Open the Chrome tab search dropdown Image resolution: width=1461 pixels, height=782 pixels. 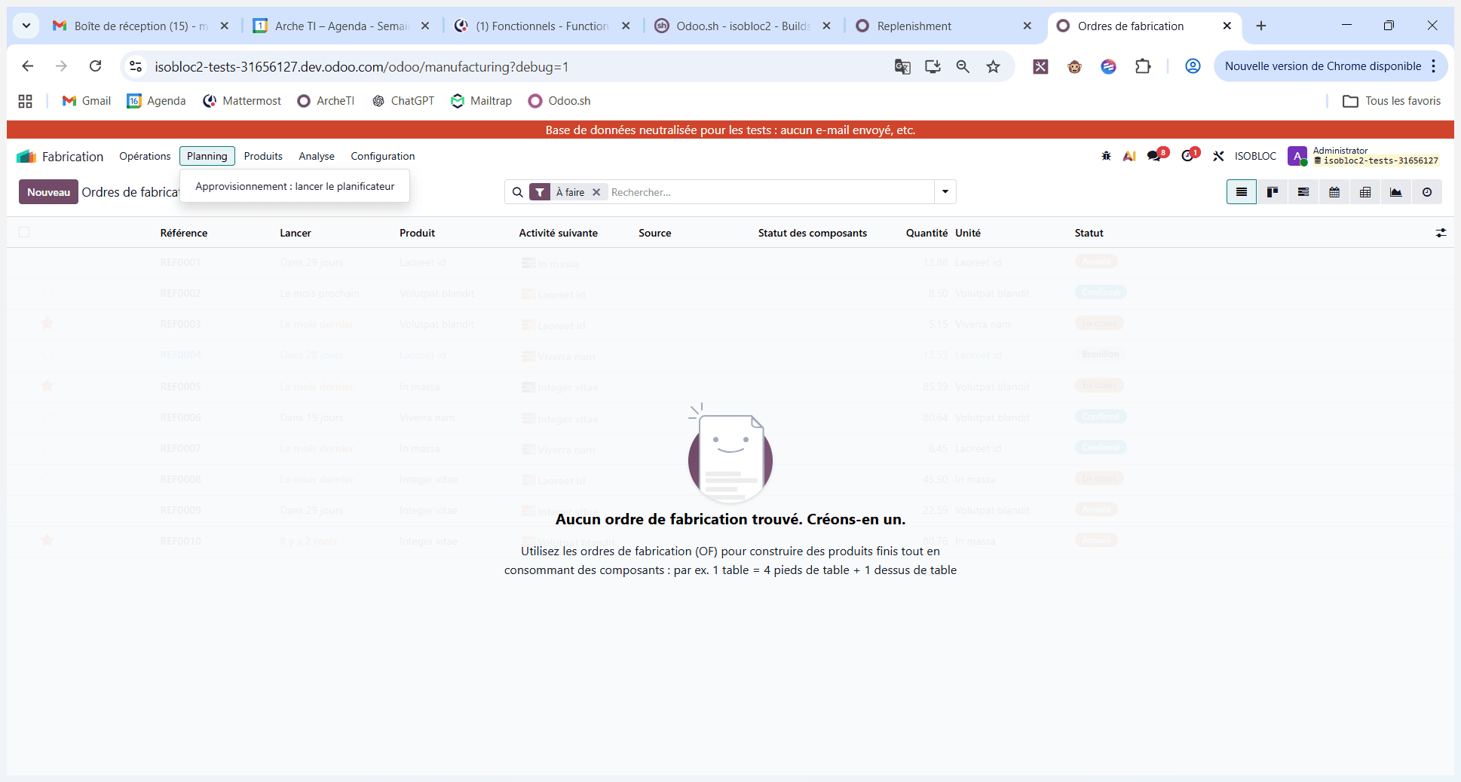point(26,26)
